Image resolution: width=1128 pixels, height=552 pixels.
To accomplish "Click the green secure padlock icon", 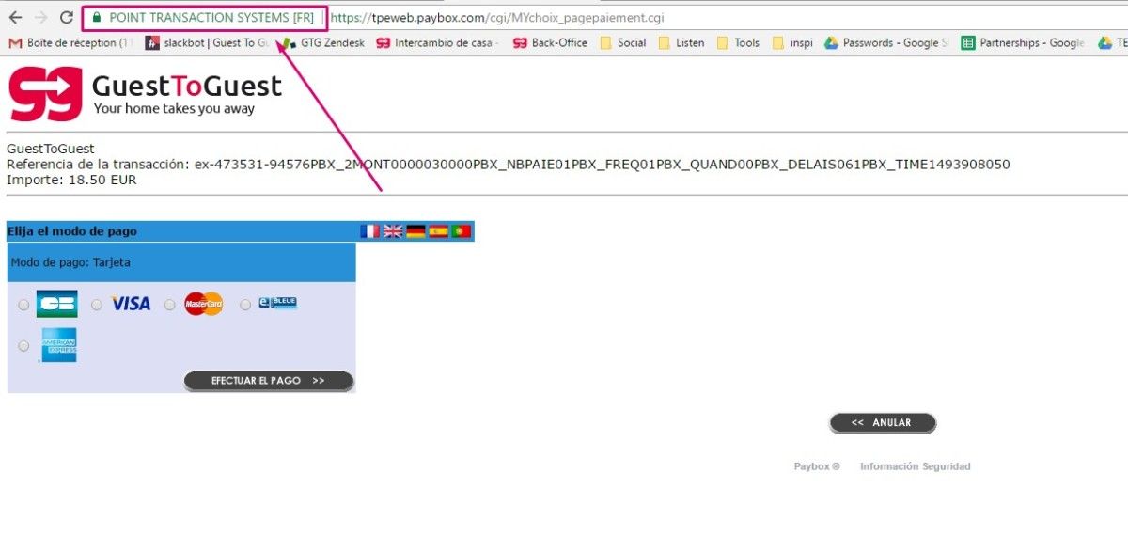I will (96, 18).
